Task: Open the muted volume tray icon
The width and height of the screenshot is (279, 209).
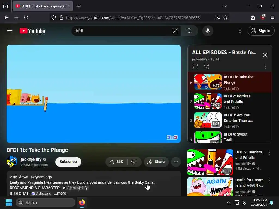Action: point(244,202)
